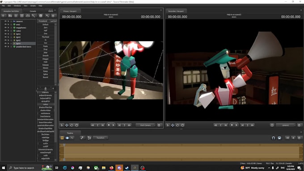Click the preset strength slider handle

pos(46,88)
